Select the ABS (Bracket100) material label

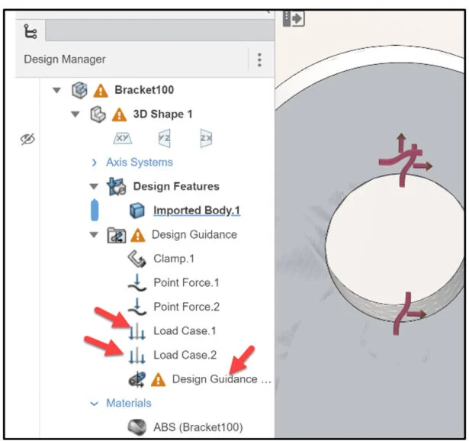(198, 427)
